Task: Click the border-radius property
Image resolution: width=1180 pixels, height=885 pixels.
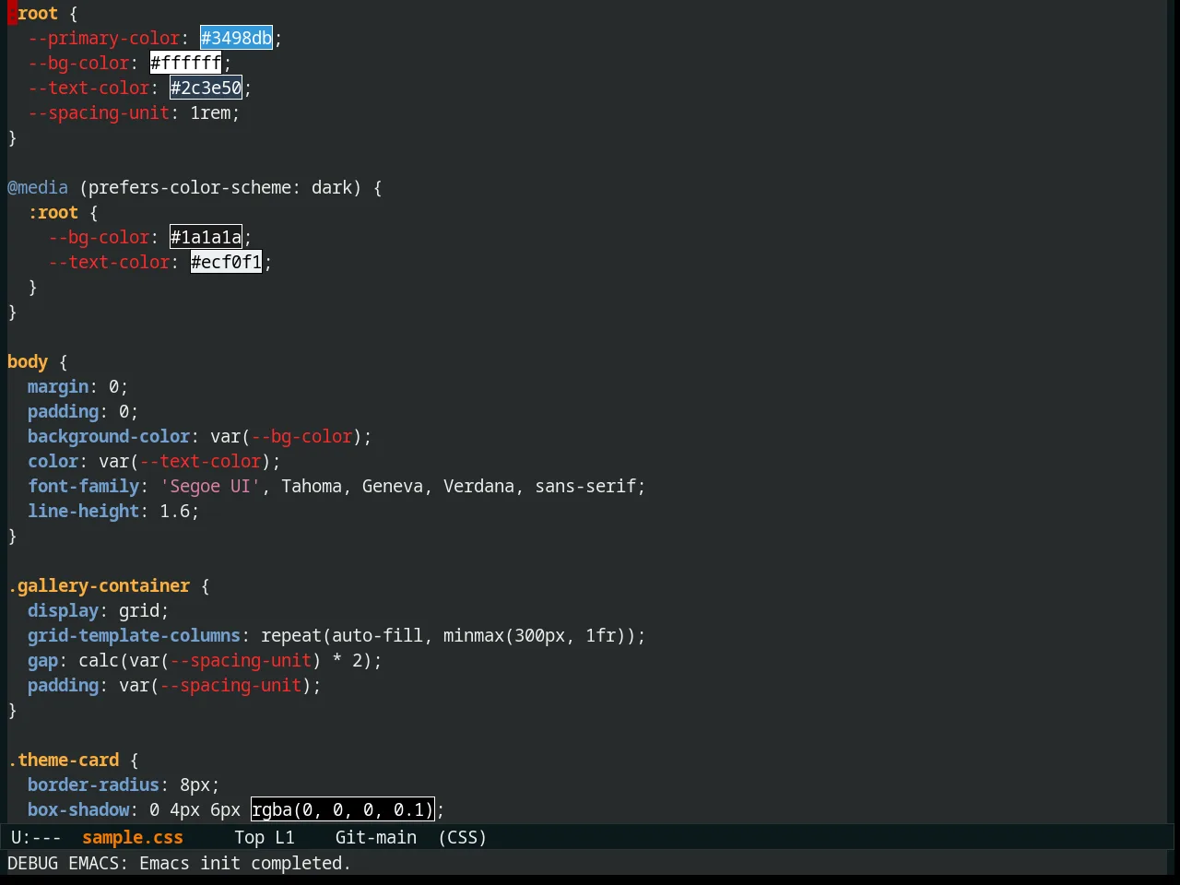Action: 93,785
